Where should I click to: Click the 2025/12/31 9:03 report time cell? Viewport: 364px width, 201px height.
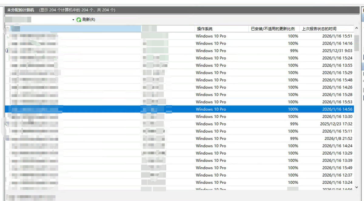(337, 51)
